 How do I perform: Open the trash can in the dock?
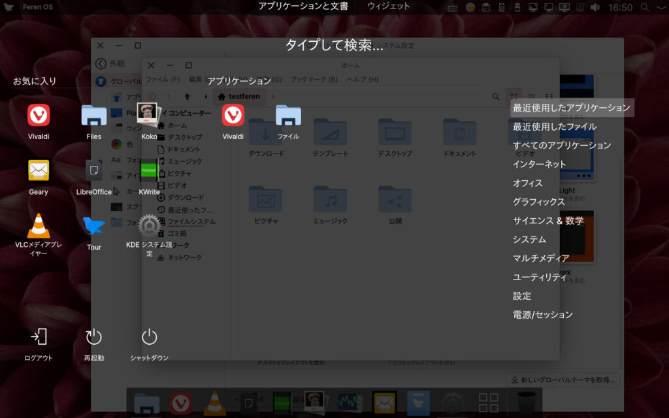527,403
